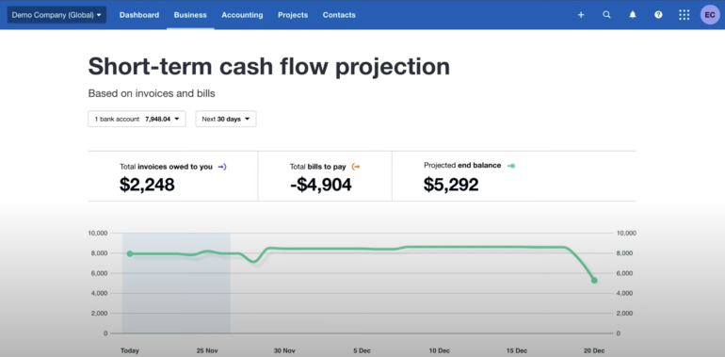The height and width of the screenshot is (357, 725).
Task: Open the Accounting menu
Action: click(242, 15)
